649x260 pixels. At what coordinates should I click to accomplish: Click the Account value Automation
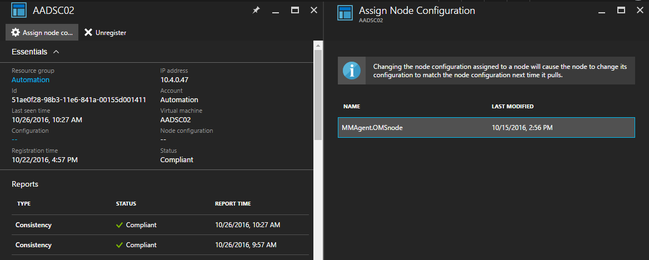179,100
